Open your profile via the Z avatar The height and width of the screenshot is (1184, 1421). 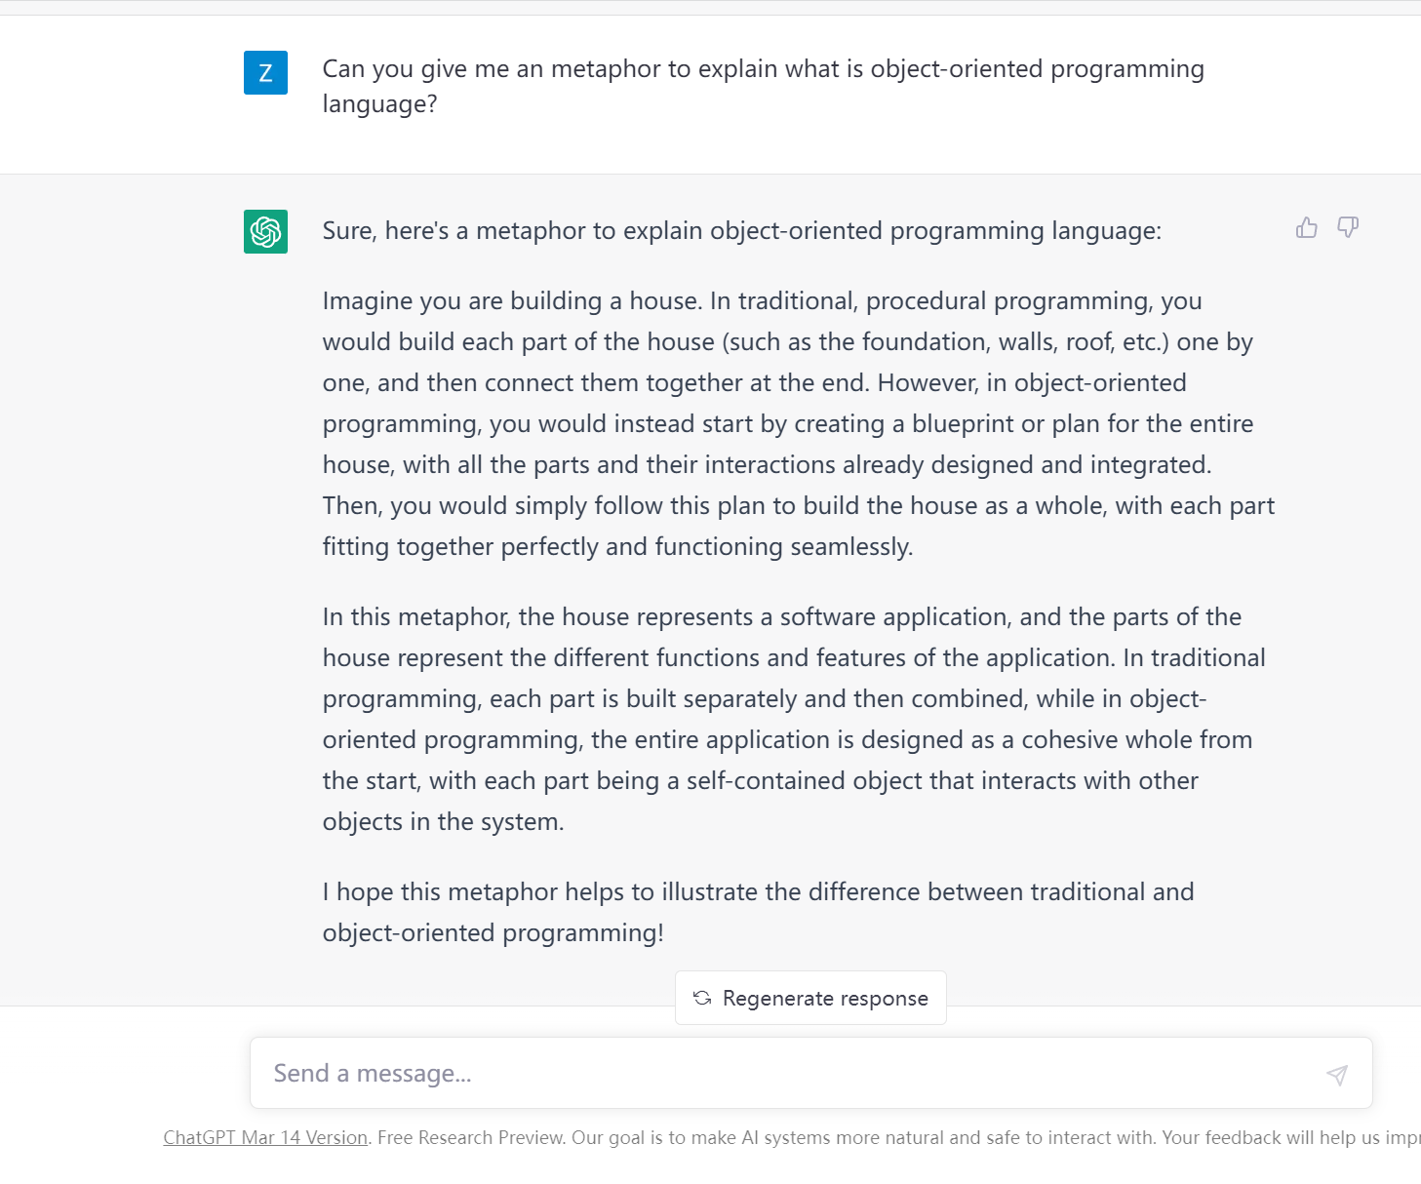point(264,72)
